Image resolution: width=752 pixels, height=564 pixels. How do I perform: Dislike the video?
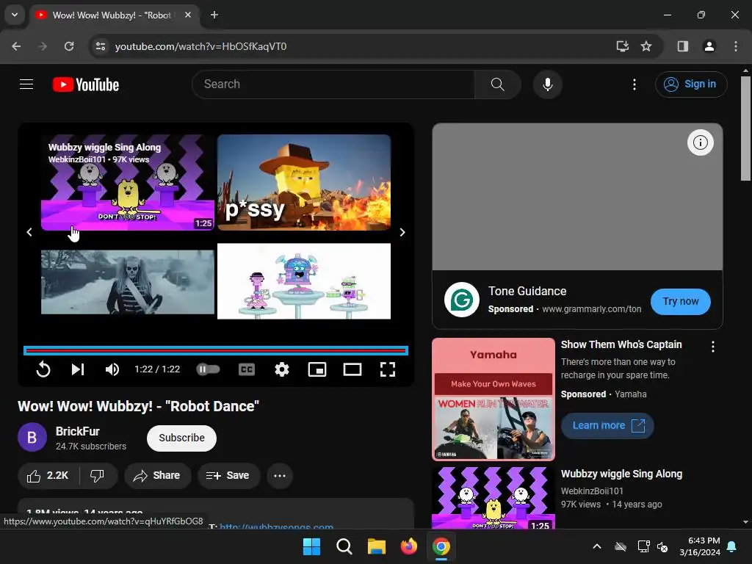[x=98, y=476]
